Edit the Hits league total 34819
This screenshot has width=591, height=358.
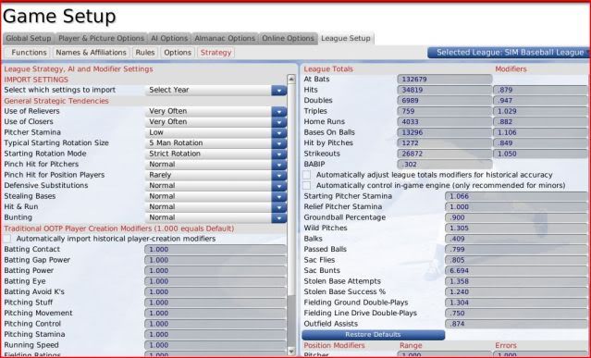445,90
